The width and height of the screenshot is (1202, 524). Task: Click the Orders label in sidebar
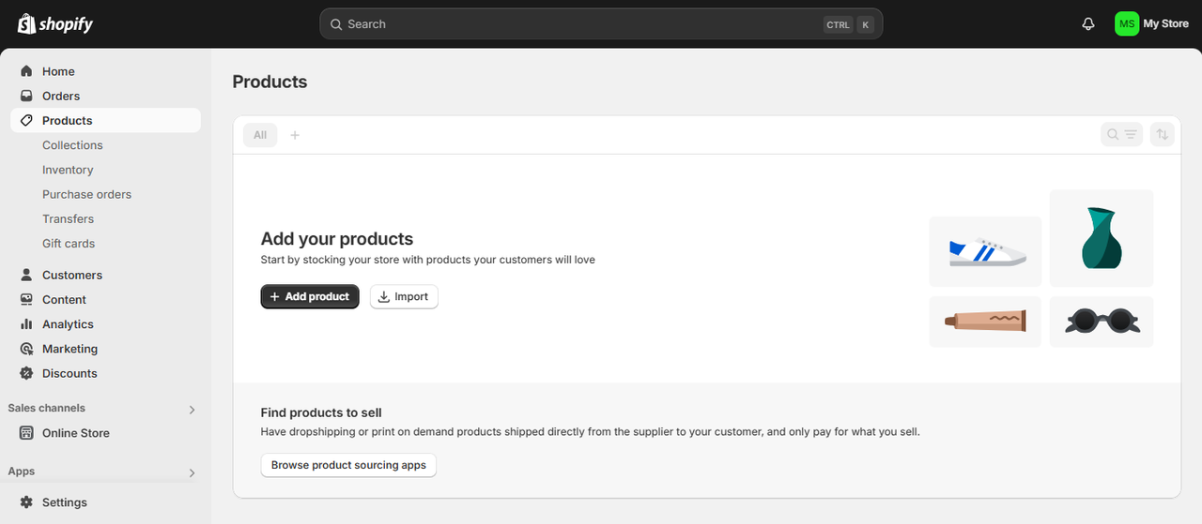click(61, 96)
